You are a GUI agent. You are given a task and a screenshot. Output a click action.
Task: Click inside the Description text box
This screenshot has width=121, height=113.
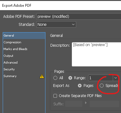pos(96,54)
